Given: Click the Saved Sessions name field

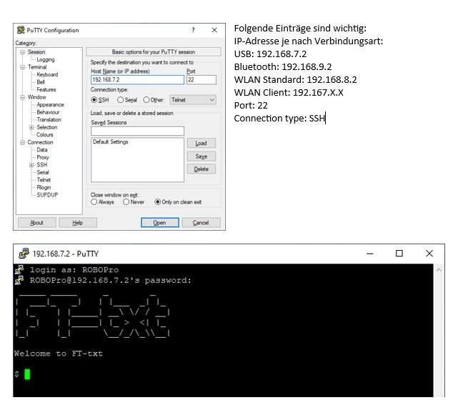Looking at the screenshot, I should 137,131.
